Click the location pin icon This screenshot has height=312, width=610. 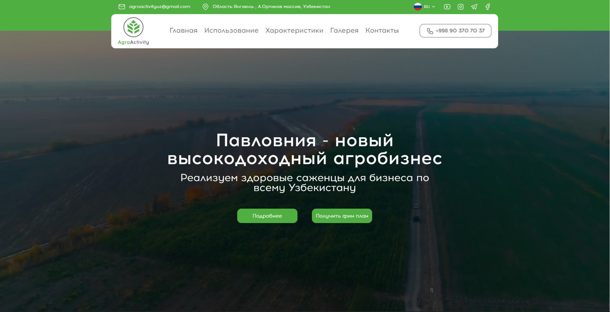point(205,7)
